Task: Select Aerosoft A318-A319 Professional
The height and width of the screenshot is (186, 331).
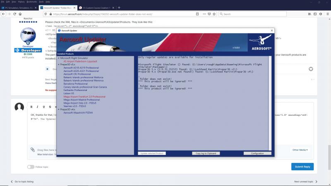Action: tap(81, 68)
